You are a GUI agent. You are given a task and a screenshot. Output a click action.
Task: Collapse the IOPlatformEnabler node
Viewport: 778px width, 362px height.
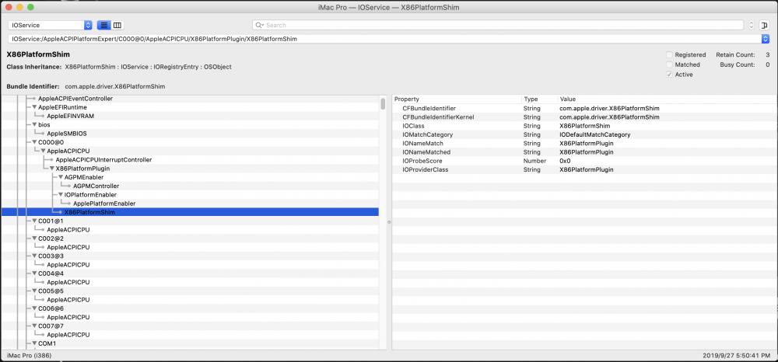coord(61,195)
